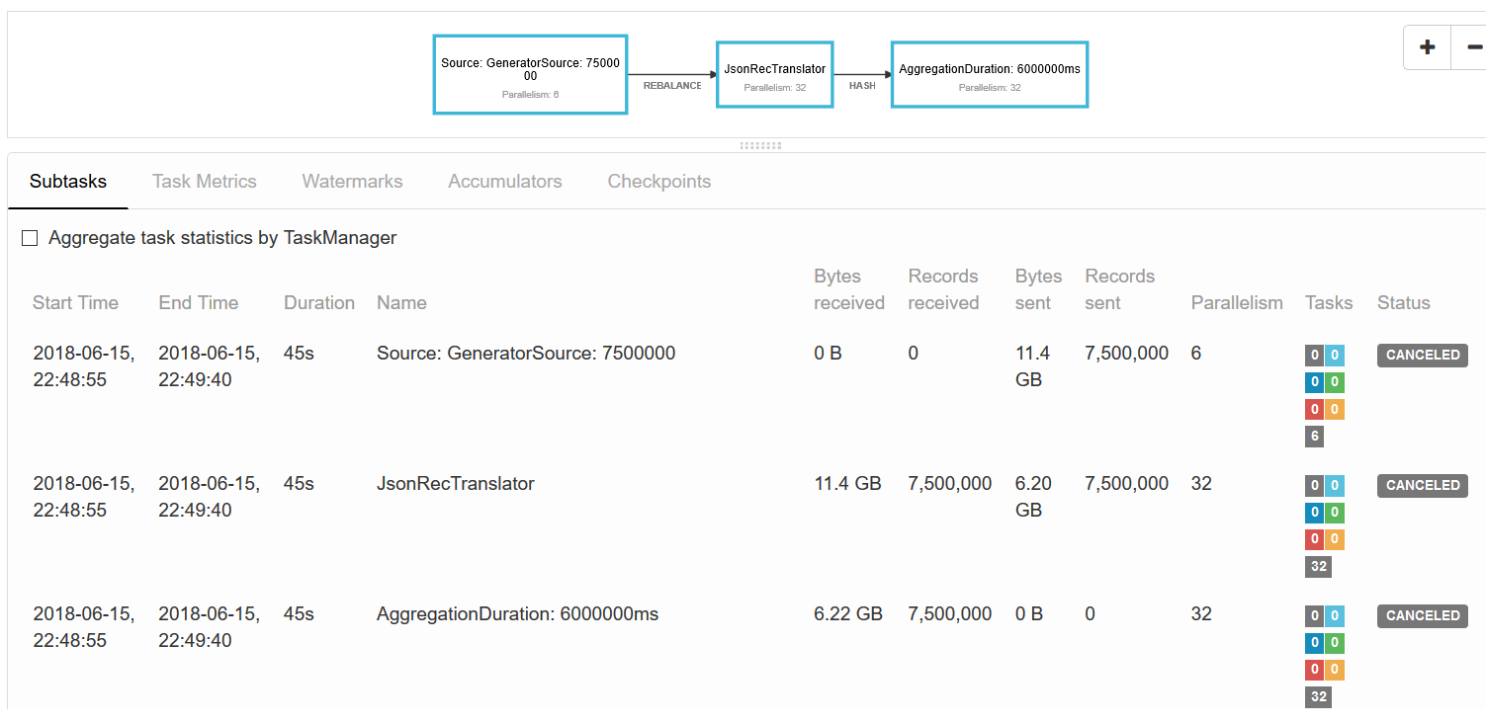Screen dimensions: 1486x723
Task: Click green task badge in JsonRecTranslator row
Action: [x=1335, y=513]
